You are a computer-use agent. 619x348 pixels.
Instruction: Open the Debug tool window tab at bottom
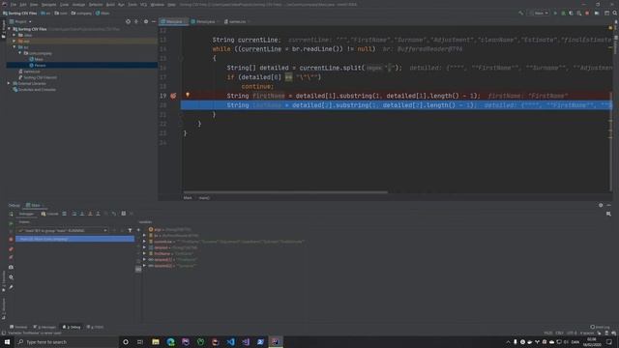click(72, 327)
